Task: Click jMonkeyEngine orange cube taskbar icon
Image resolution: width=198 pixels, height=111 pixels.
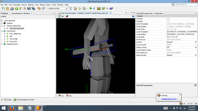Action: click(38, 108)
